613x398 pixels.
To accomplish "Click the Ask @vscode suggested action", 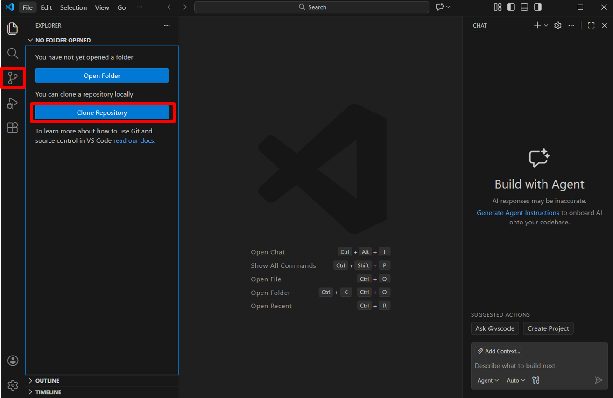I will coord(495,328).
